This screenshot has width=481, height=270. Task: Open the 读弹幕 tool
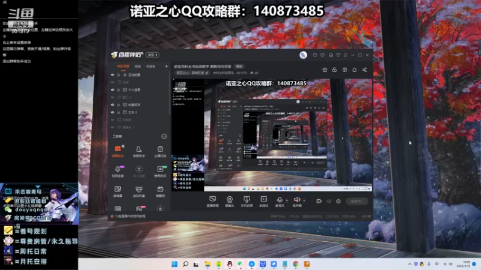point(118,191)
